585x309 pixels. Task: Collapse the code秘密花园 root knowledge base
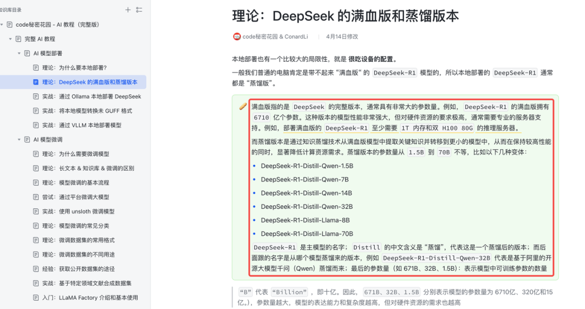click(x=2, y=24)
